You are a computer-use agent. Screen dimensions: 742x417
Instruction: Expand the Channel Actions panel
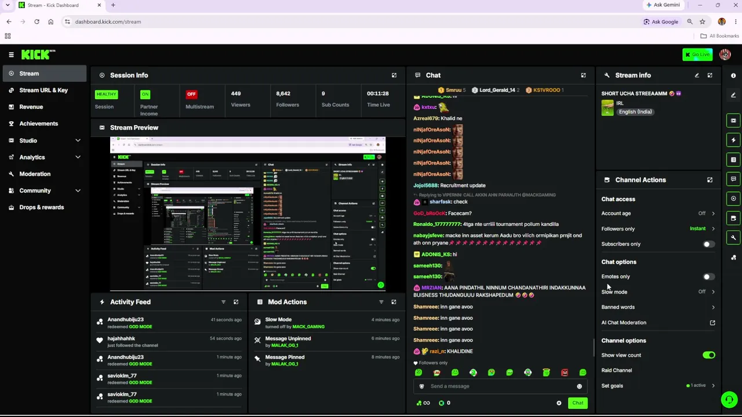click(x=710, y=180)
